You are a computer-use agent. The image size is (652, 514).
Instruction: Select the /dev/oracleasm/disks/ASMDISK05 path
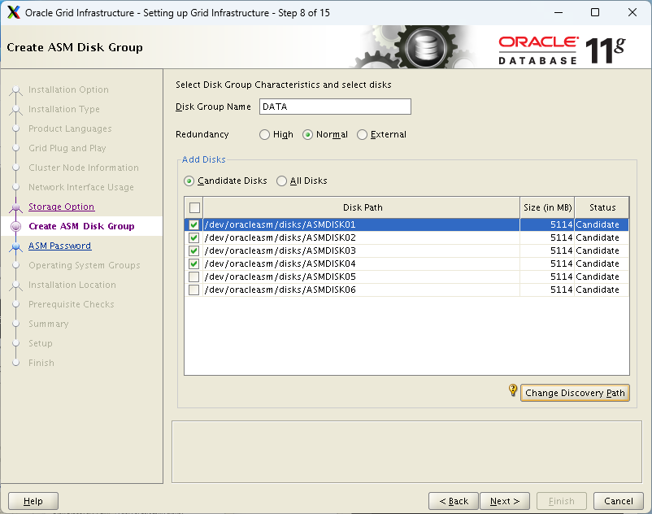280,277
